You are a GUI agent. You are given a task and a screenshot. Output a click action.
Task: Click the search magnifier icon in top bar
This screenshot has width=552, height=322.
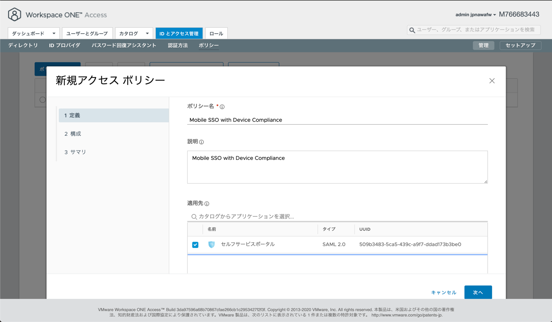[412, 30]
